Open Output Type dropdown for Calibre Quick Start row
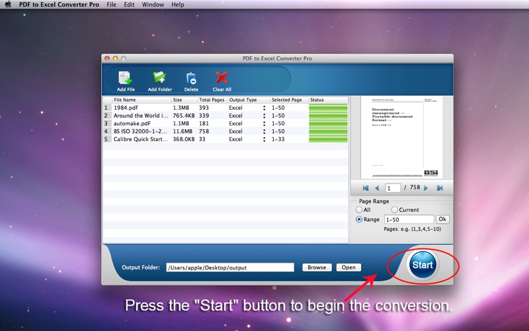This screenshot has width=529, height=331. [x=264, y=139]
